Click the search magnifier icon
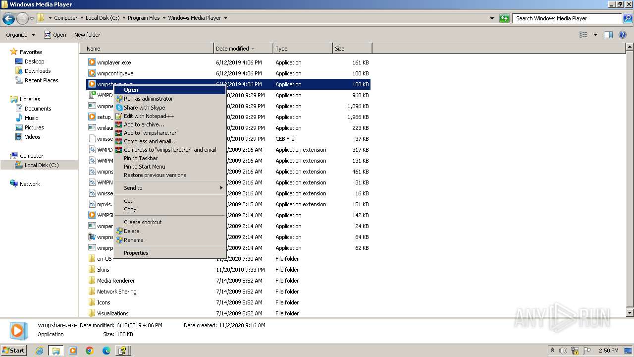 (x=627, y=18)
